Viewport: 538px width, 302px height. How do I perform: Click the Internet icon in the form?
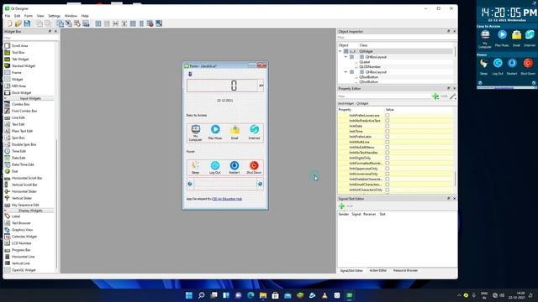(254, 129)
